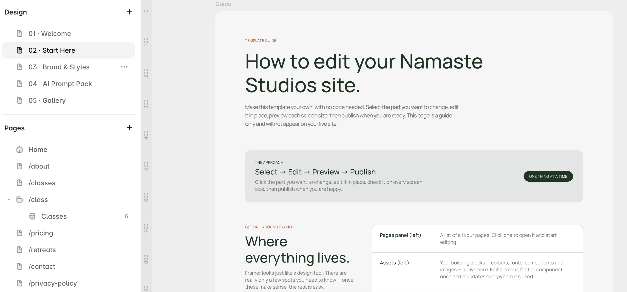Select the /class folder row
Image resolution: width=627 pixels, height=292 pixels.
pos(68,199)
